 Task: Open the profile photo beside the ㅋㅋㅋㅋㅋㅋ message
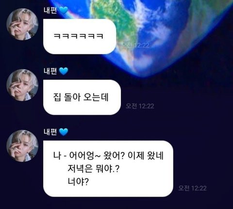22,24
